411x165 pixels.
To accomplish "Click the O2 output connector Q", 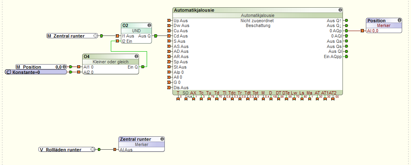I will [x=156, y=36].
